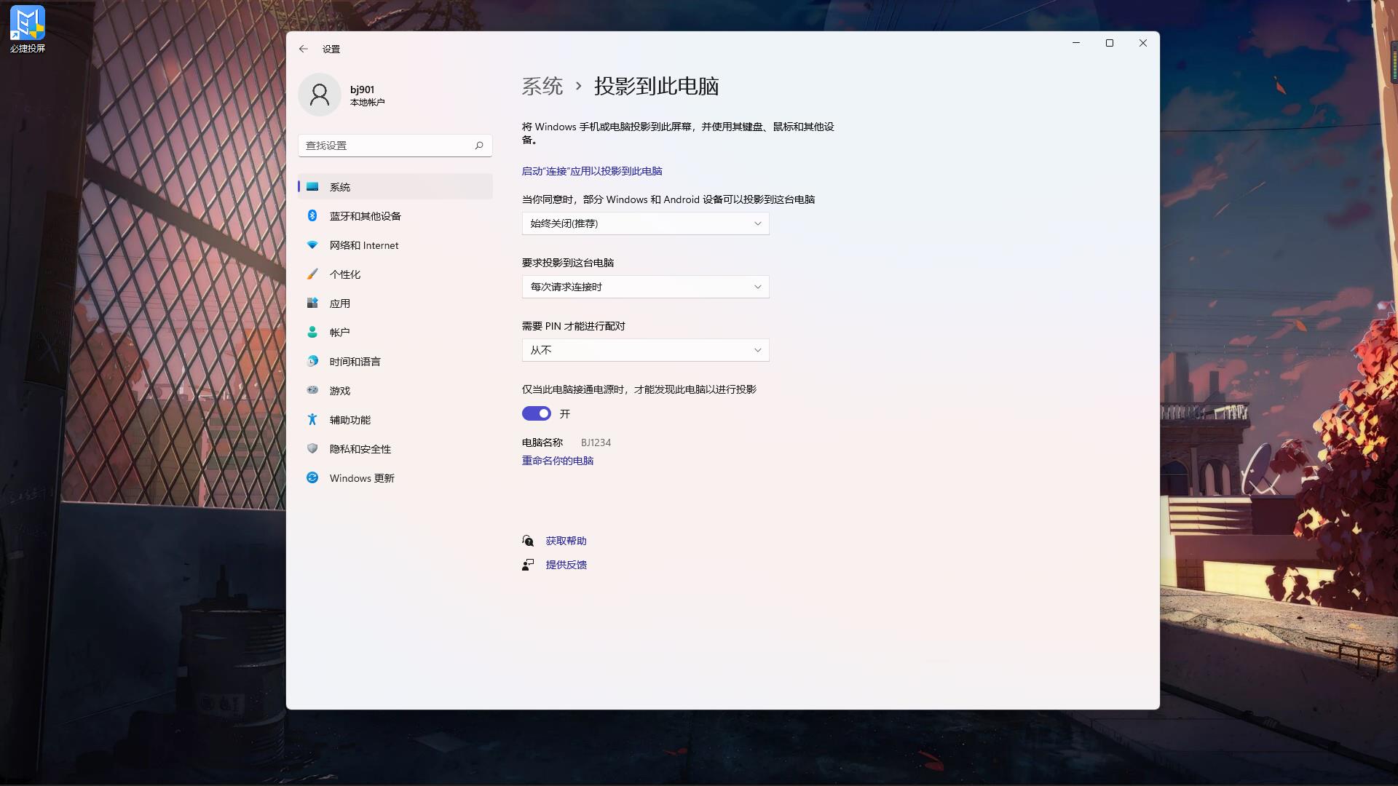Viewport: 1398px width, 786px height.
Task: Click the 提供反馈 feedback icon
Action: 528,565
